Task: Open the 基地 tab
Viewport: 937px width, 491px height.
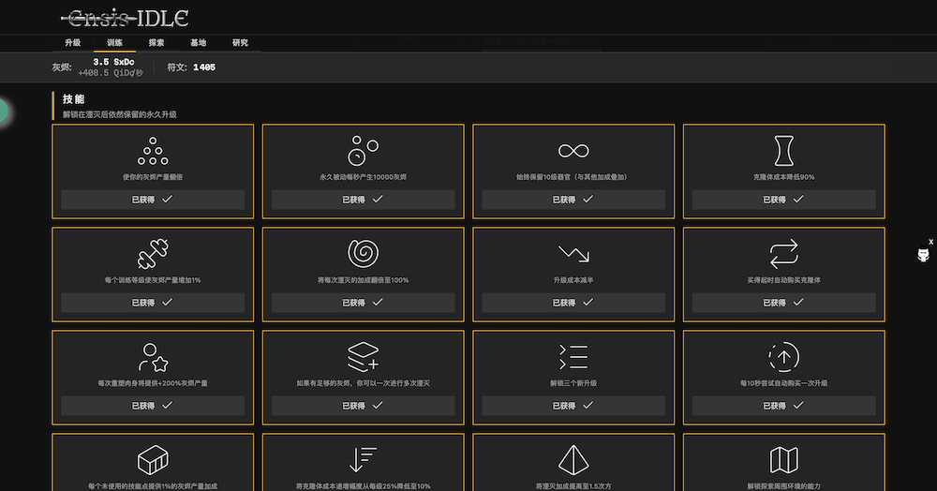Action: 199,43
